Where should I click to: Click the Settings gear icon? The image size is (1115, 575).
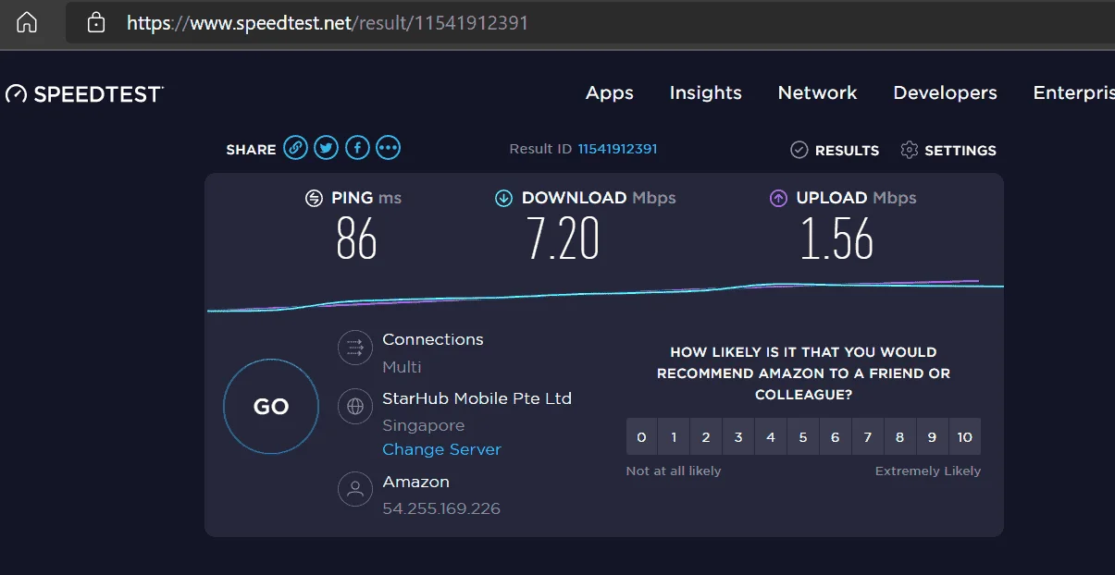(x=910, y=150)
